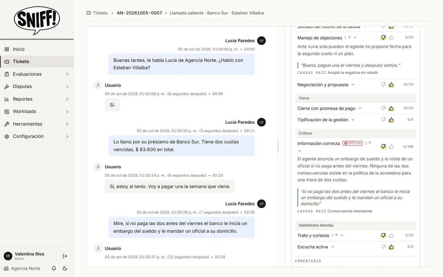This screenshot has height=277, width=443.
Task: Open the Inicio grid icon
Action: pyautogui.click(x=7, y=49)
